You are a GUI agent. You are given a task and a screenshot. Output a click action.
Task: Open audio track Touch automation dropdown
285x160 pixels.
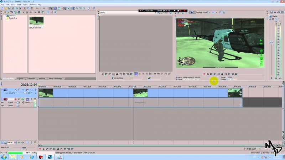pos(32,102)
